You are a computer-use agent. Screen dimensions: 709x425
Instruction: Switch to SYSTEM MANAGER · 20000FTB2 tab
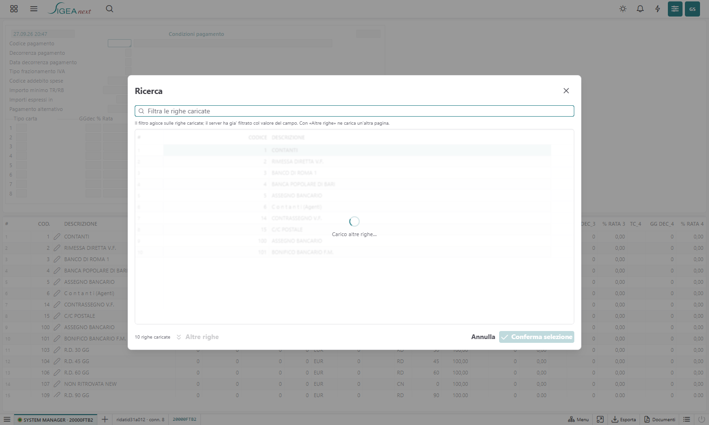click(x=55, y=419)
